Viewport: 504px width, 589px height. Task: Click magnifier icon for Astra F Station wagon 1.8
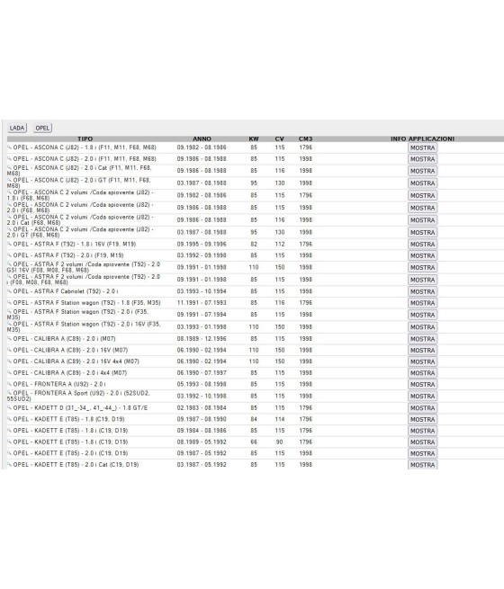click(x=9, y=302)
